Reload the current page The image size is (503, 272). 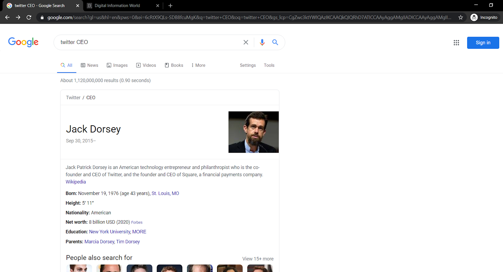(29, 17)
